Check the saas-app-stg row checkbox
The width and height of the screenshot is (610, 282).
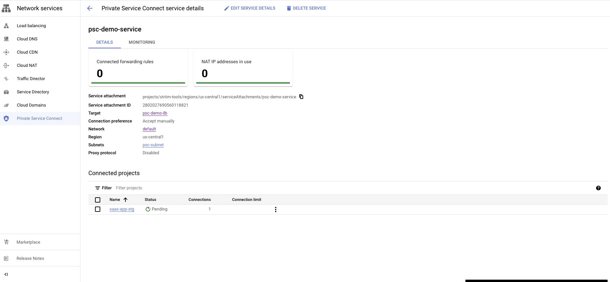click(x=98, y=209)
